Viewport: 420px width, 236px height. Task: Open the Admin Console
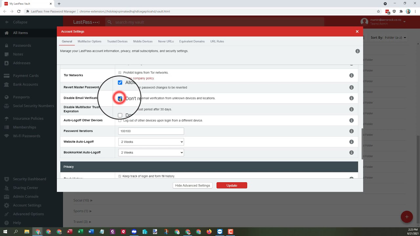(21, 196)
